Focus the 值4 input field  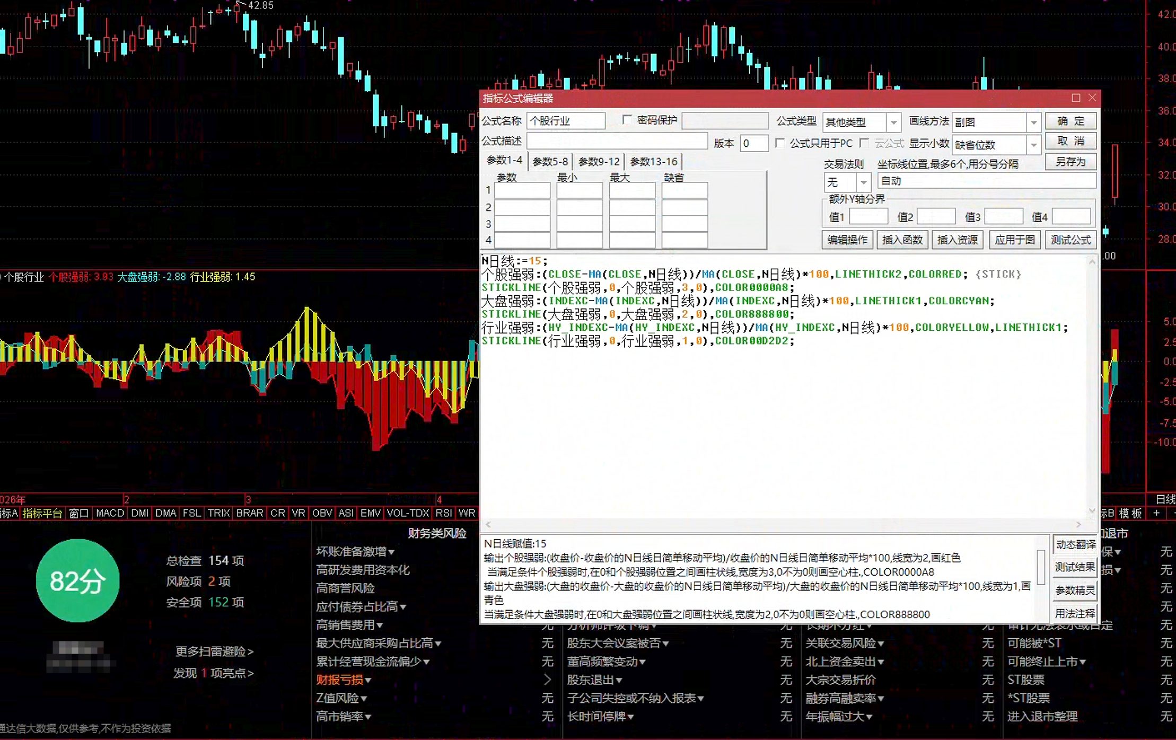(1071, 216)
